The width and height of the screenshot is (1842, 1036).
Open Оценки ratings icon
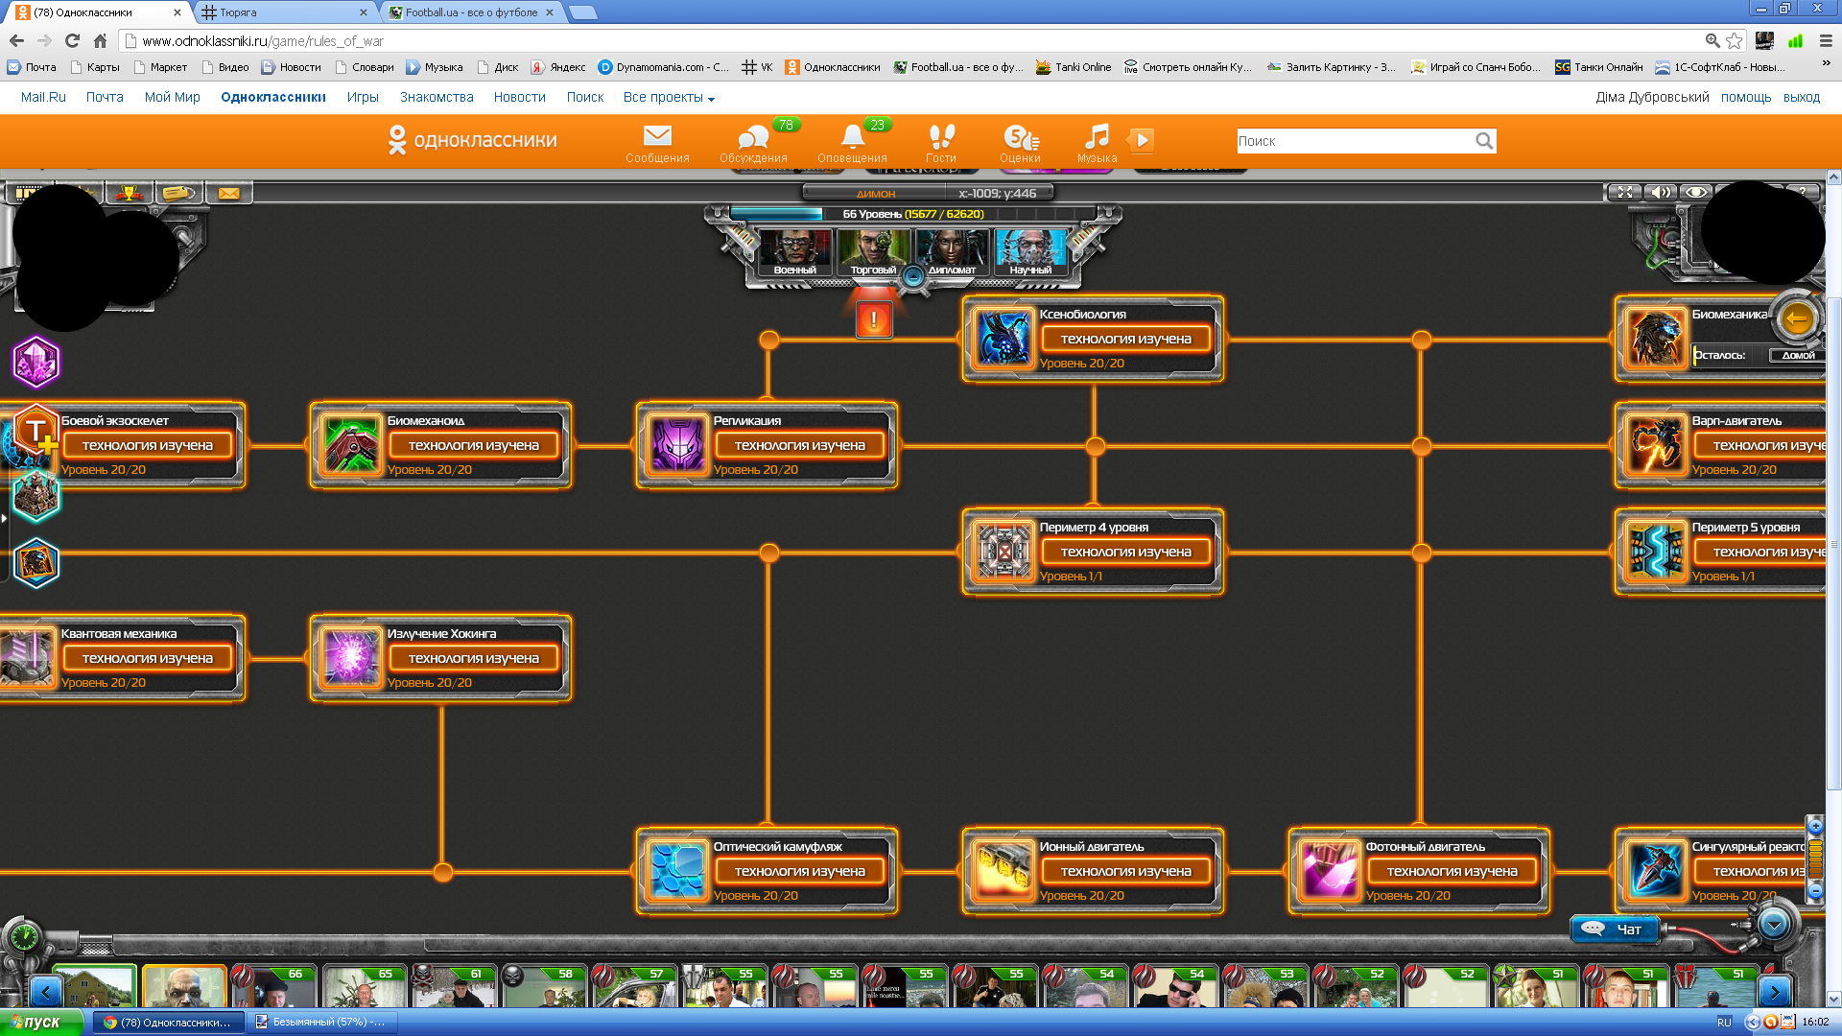(x=1020, y=143)
